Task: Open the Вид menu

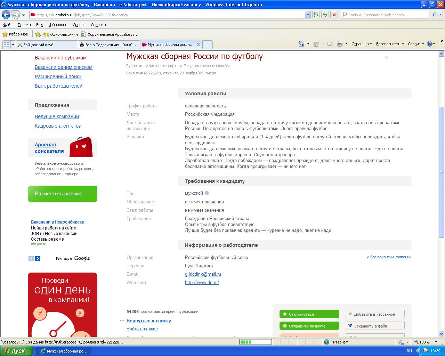Action: click(39, 25)
